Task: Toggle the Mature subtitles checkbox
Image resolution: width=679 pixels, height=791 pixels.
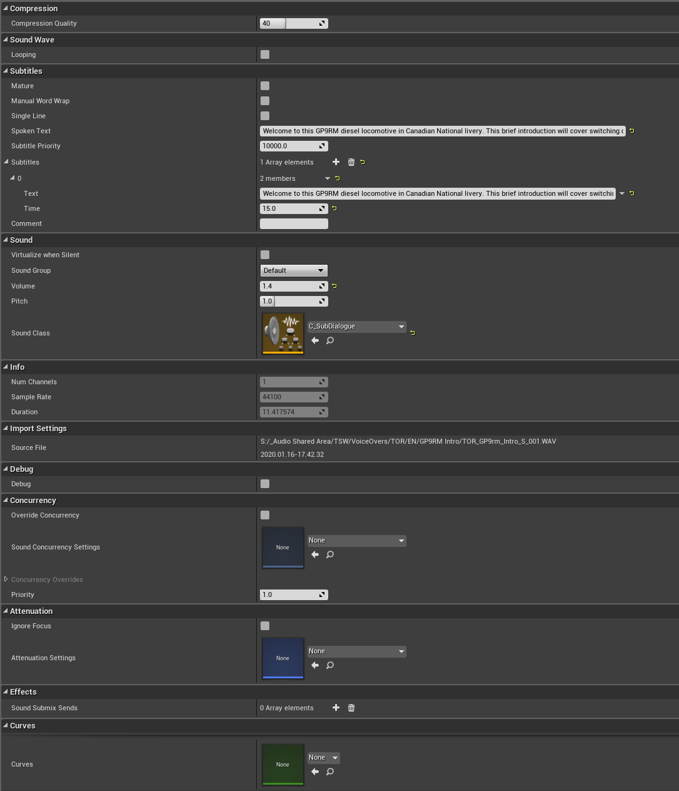Action: (264, 86)
